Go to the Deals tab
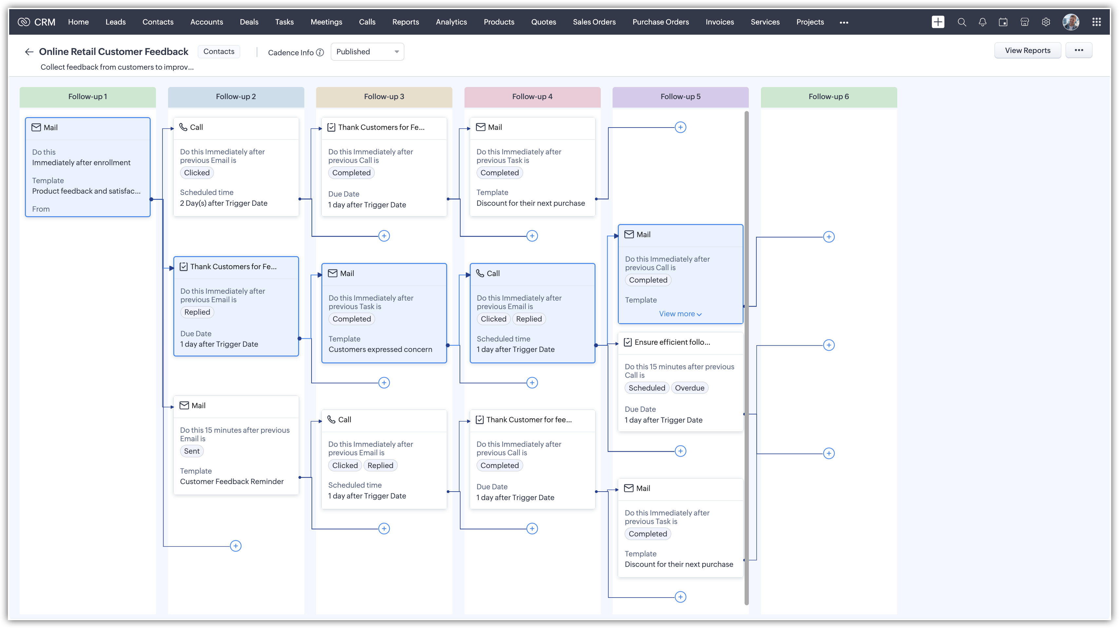The width and height of the screenshot is (1119, 628). 249,22
